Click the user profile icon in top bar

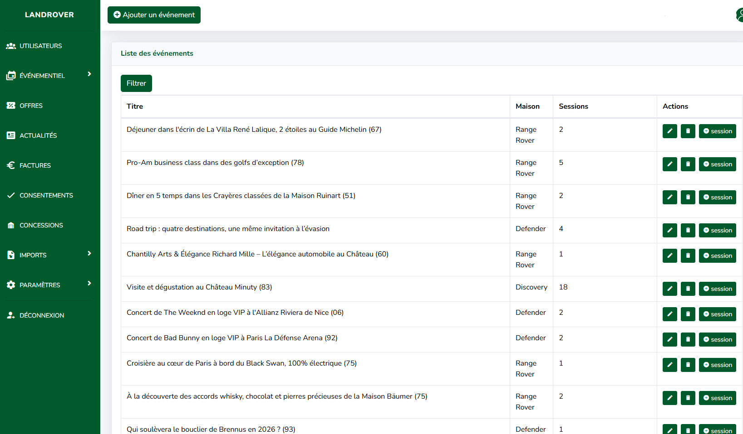[739, 15]
